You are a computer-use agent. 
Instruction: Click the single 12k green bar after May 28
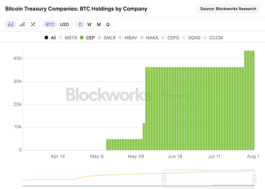(144, 137)
